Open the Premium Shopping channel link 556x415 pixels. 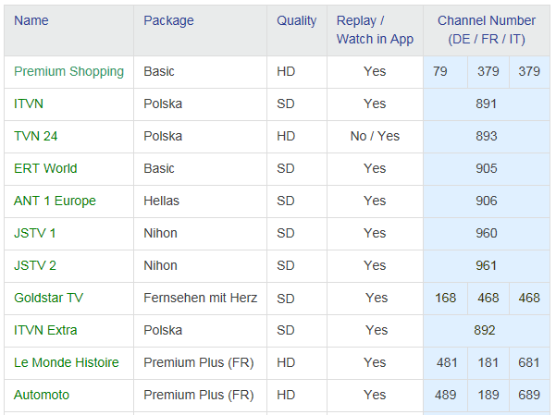68,71
